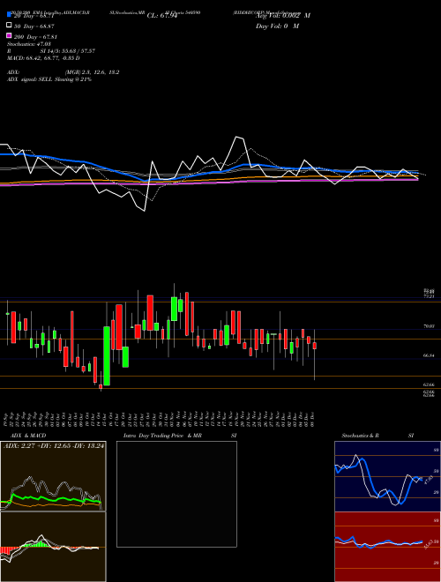
Task: Click the '(MGR) 2.3, 12.6, 13.2' ADX values
Action: click(x=92, y=72)
